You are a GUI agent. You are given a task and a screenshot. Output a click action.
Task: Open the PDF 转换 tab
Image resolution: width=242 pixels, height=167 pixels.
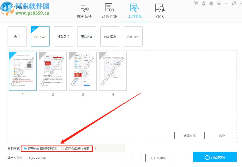click(x=84, y=11)
